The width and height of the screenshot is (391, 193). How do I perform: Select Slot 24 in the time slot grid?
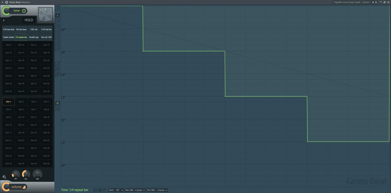click(46, 68)
